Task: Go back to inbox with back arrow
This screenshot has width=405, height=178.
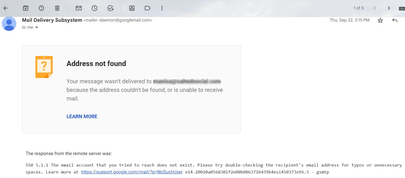Action: (6, 8)
